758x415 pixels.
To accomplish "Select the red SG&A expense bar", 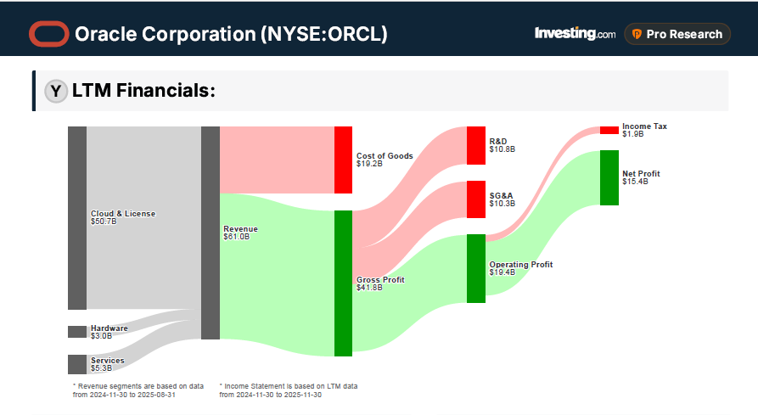I will pos(476,199).
